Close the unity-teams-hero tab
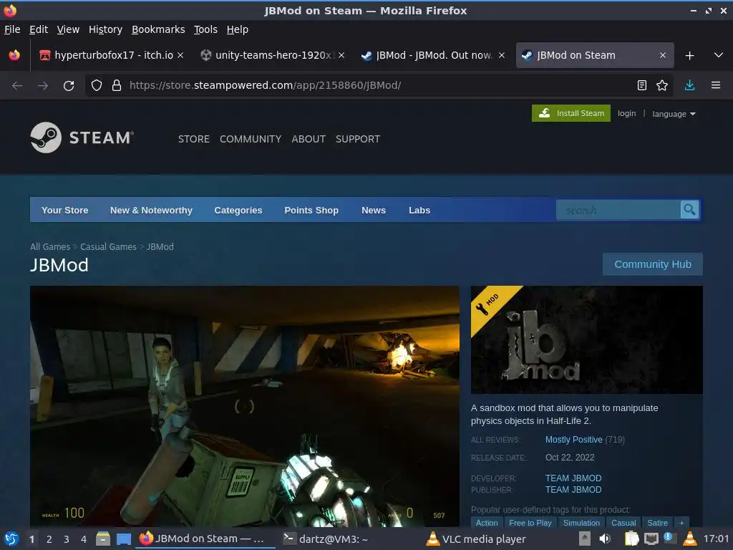Image resolution: width=733 pixels, height=550 pixels. pyautogui.click(x=341, y=55)
